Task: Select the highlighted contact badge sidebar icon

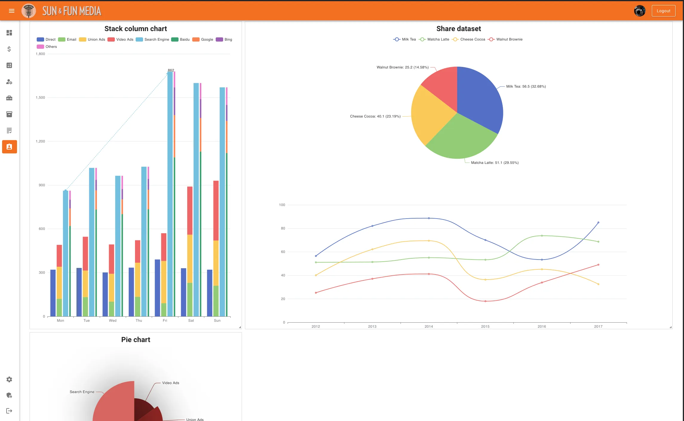Action: (10, 147)
